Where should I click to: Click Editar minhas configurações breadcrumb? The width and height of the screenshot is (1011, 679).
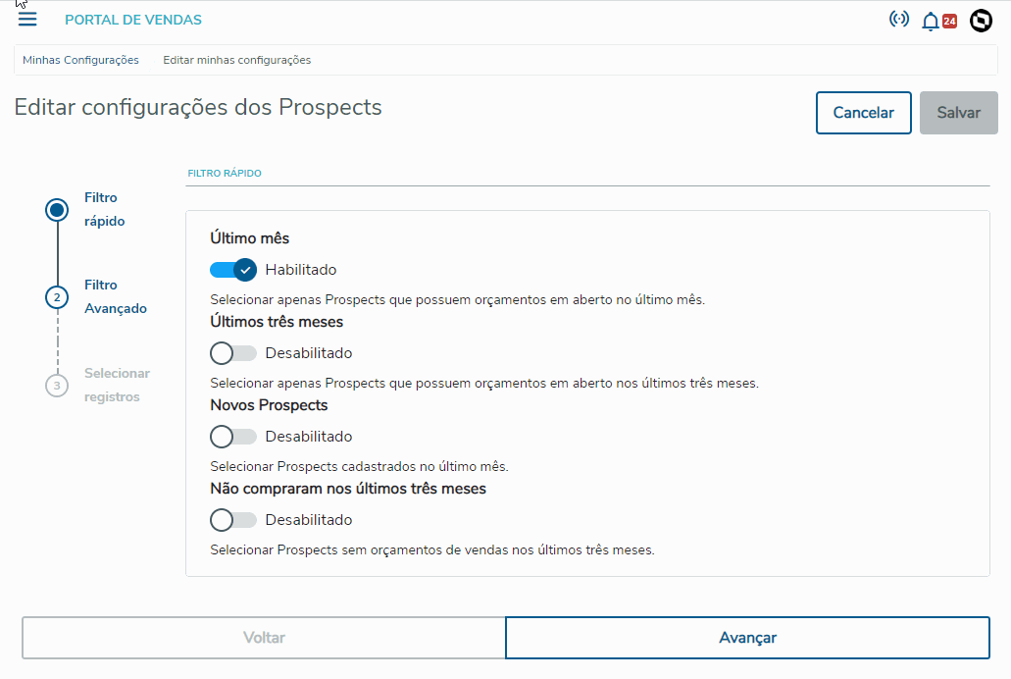pyautogui.click(x=236, y=60)
